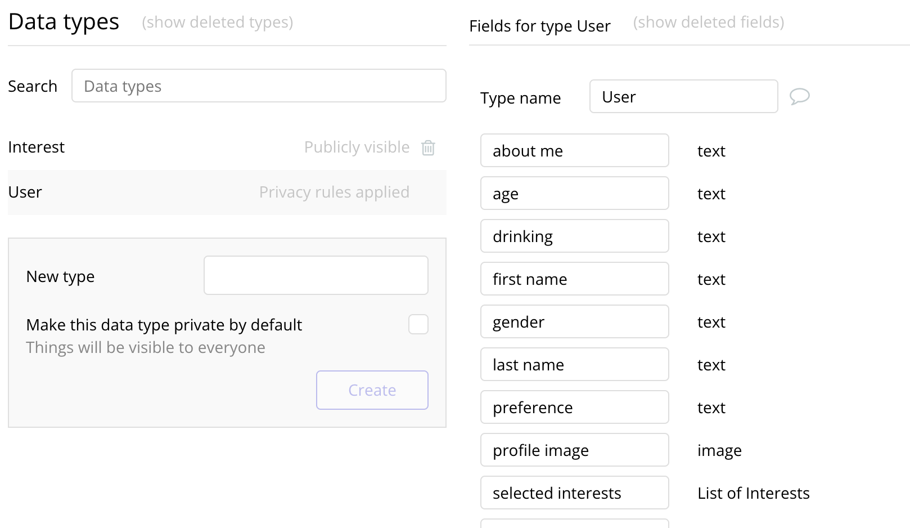Viewport: 910px width, 528px height.
Task: Click the New type name input
Action: 316,275
